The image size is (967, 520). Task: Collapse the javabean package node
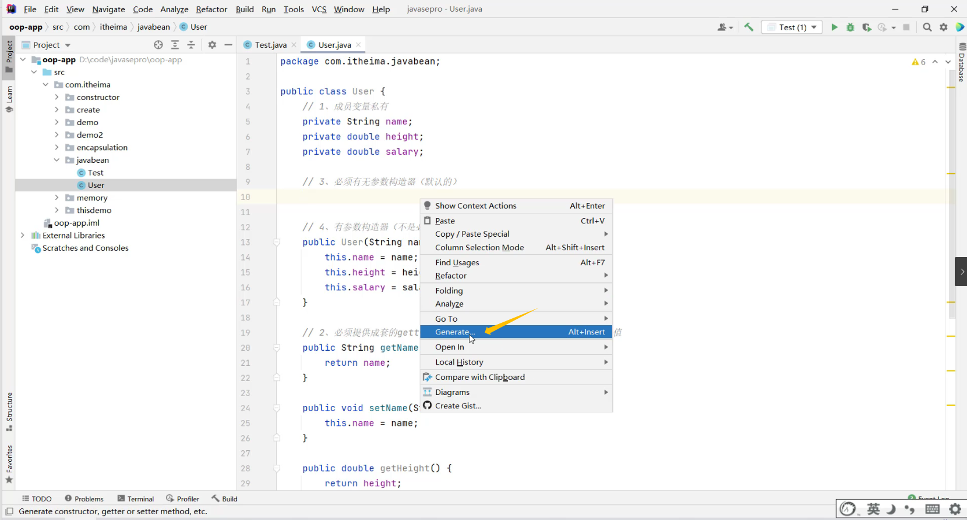tap(57, 160)
